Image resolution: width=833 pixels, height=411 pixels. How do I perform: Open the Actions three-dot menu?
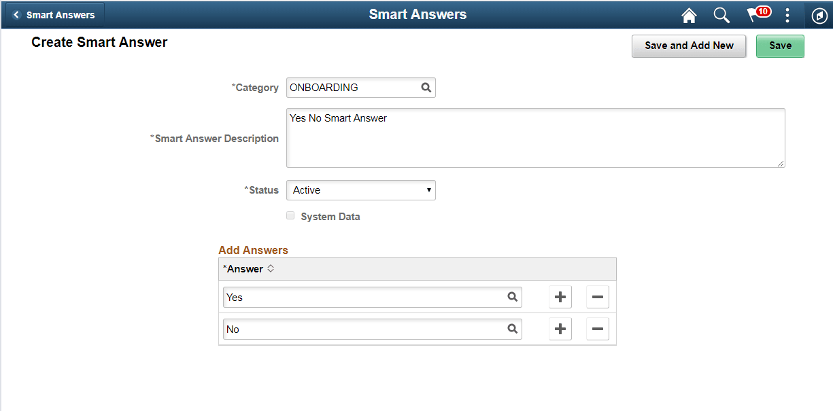(x=787, y=15)
